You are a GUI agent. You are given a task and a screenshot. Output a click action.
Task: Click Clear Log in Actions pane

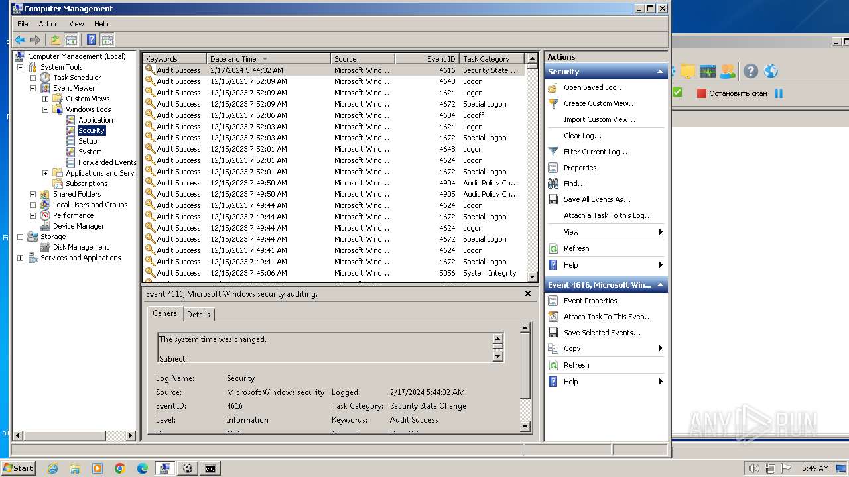(x=582, y=136)
